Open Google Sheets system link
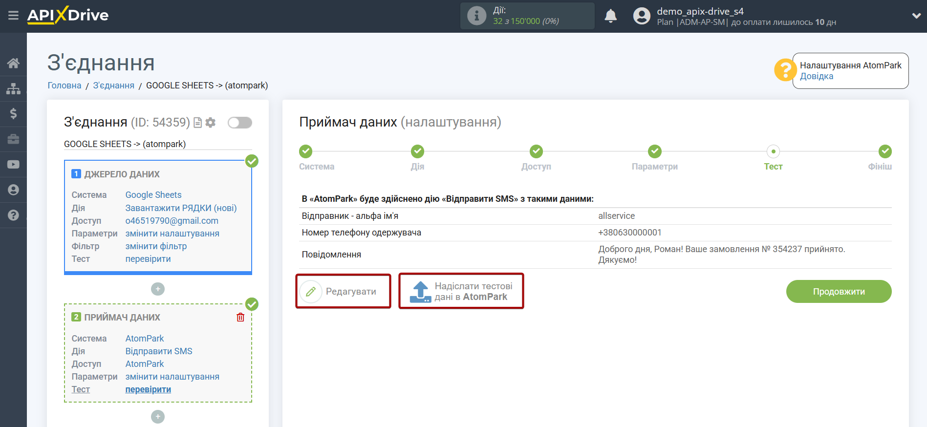 153,195
